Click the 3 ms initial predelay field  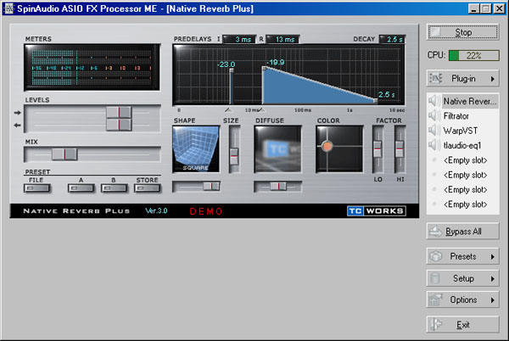[239, 39]
